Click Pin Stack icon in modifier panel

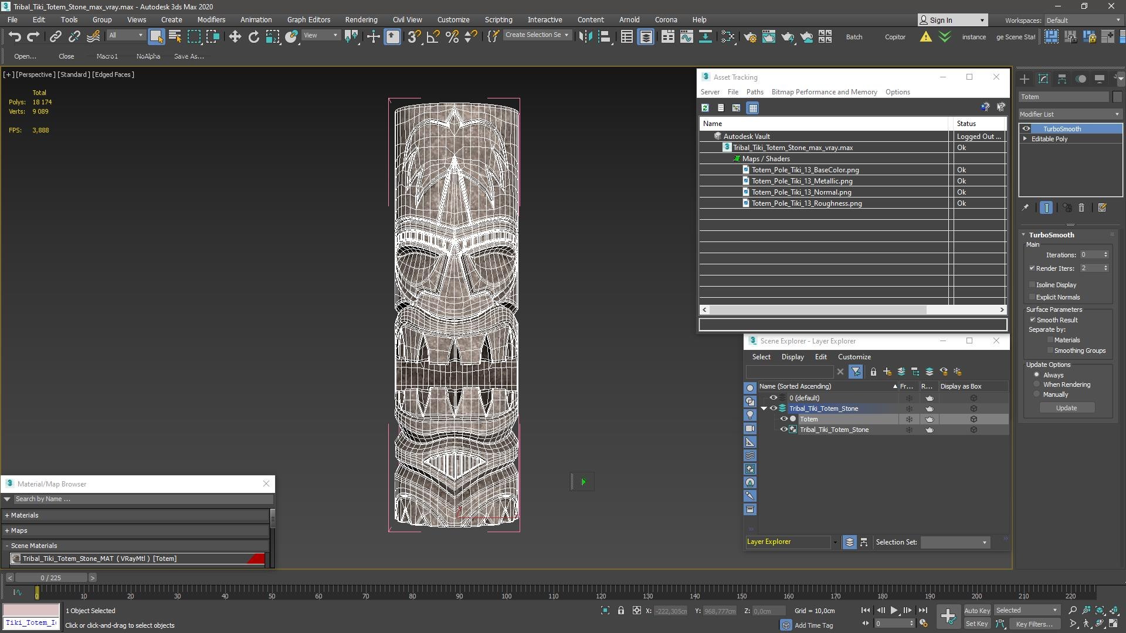point(1025,207)
